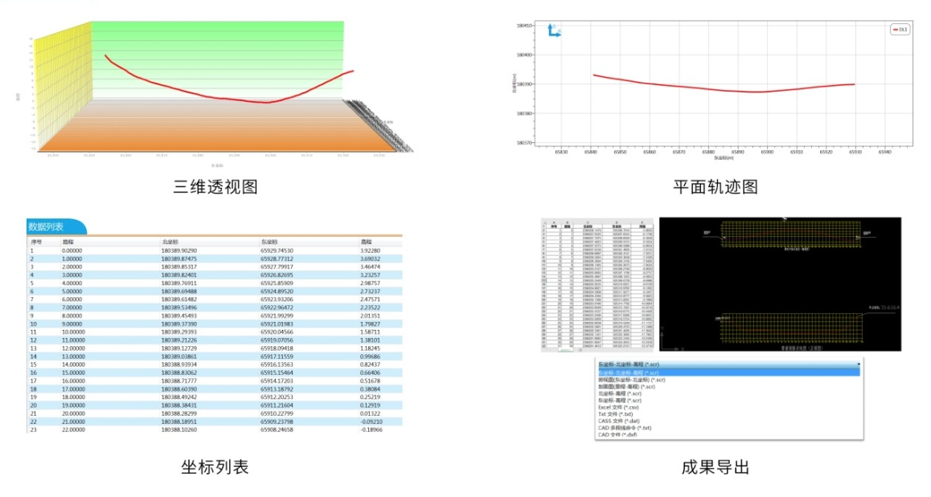Screen dimensions: 931x497
Task: Select east coordinate cell 65928.77312
Action: 277,259
